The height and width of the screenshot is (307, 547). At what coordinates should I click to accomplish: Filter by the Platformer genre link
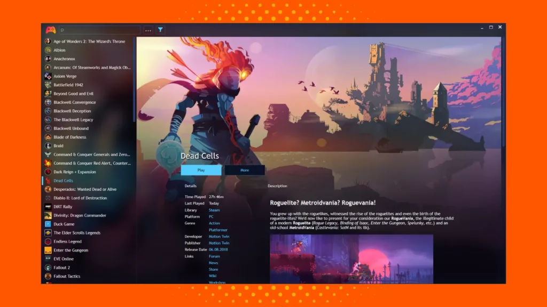click(218, 229)
